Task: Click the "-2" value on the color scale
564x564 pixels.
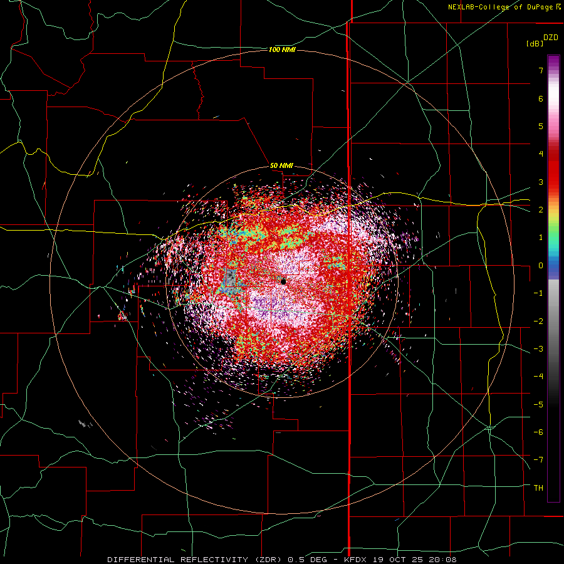Action: click(x=538, y=321)
